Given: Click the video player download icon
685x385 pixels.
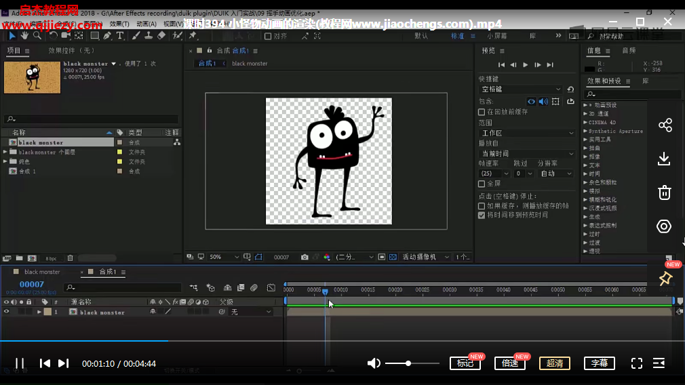Looking at the screenshot, I should click(x=664, y=159).
